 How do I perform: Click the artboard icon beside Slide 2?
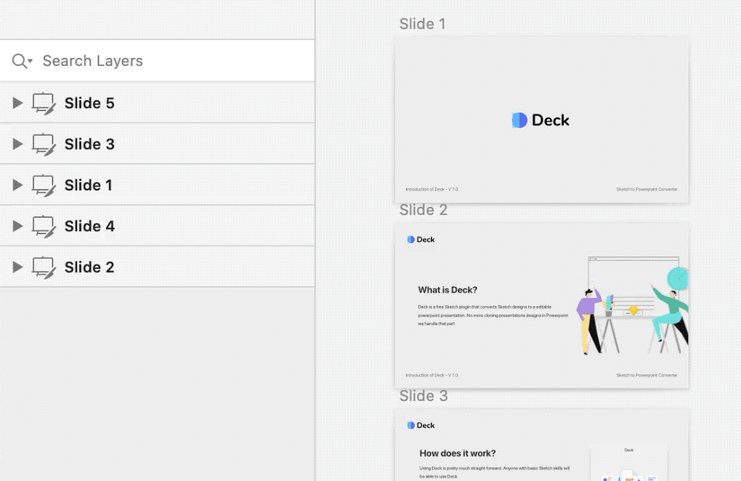pos(44,267)
